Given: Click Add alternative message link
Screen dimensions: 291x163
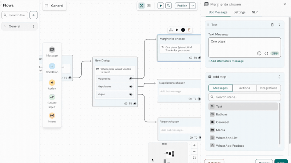Looking at the screenshot, I should click(226, 61).
